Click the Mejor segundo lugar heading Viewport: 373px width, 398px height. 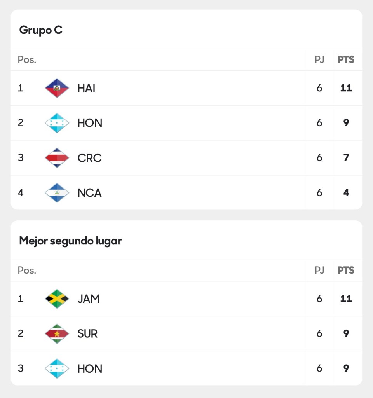pyautogui.click(x=70, y=241)
